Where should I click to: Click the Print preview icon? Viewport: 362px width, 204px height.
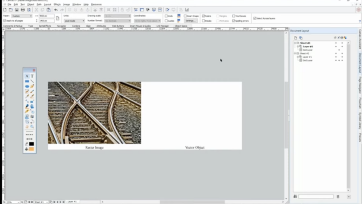pos(29,9)
